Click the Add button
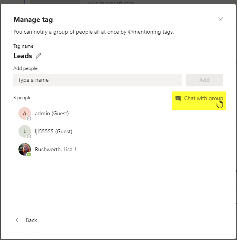The image size is (237, 240). coord(204,80)
